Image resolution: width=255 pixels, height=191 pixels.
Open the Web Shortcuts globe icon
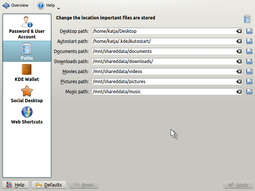coord(27,112)
